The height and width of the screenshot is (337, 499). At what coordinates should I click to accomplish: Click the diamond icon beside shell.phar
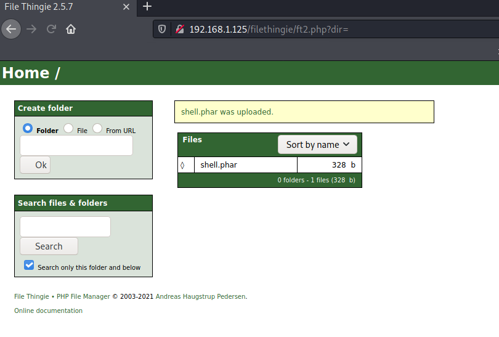click(x=182, y=165)
